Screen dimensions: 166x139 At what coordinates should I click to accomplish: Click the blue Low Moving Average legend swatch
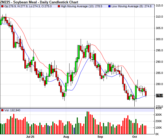click(x=109, y=6)
